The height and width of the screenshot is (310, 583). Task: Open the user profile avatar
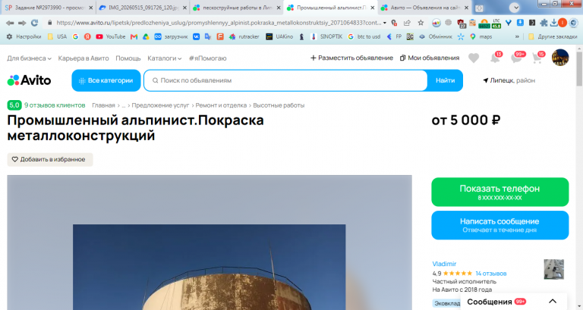pyautogui.click(x=560, y=58)
